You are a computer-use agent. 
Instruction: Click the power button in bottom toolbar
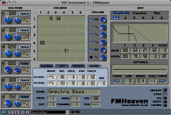pyautogui.click(x=4, y=112)
